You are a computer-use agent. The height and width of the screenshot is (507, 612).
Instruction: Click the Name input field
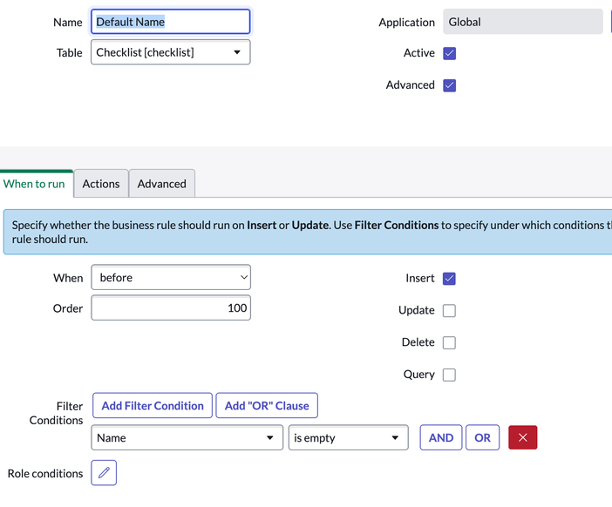coord(171,22)
